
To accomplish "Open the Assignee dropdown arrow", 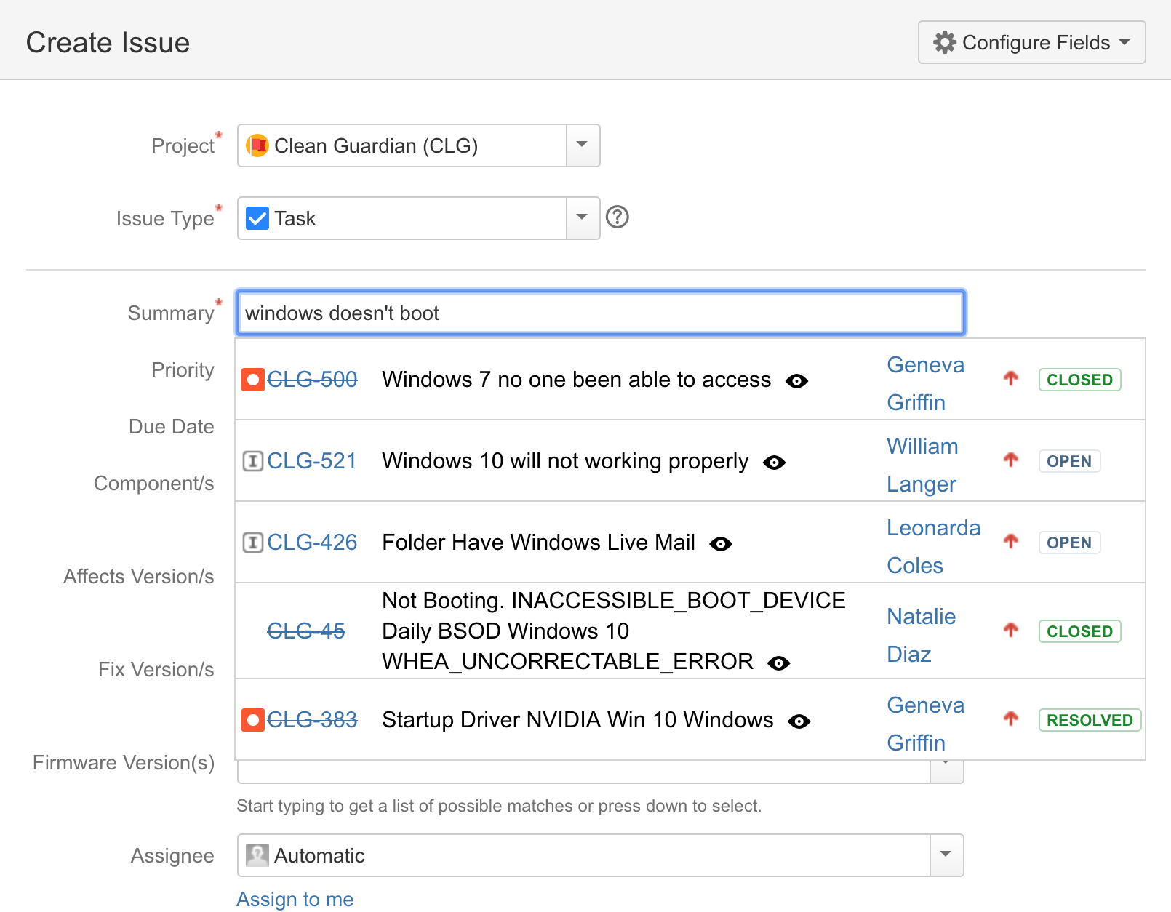I will pos(946,855).
